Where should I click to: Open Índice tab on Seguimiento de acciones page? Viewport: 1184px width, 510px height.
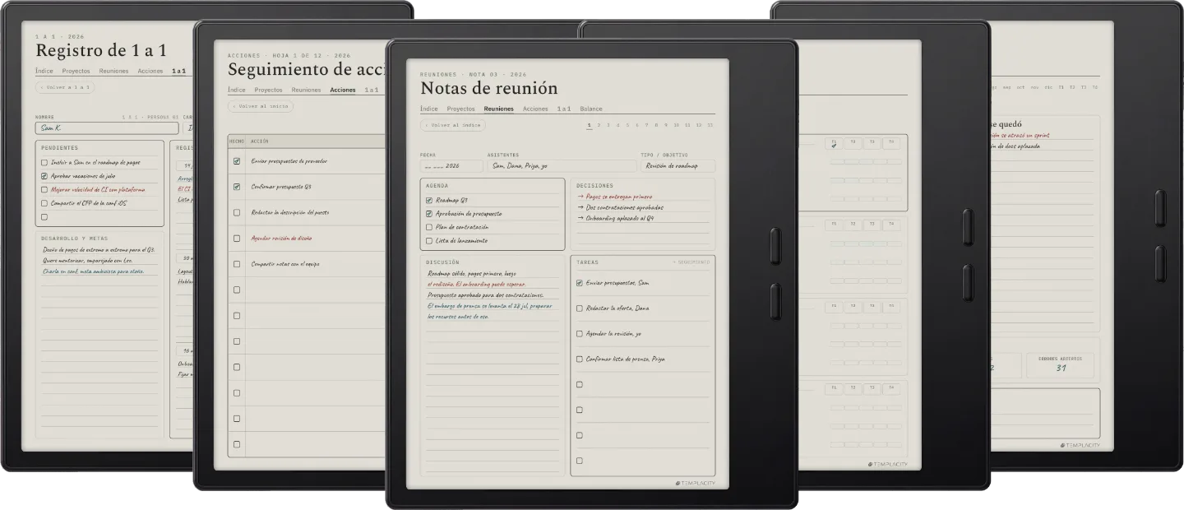(237, 90)
